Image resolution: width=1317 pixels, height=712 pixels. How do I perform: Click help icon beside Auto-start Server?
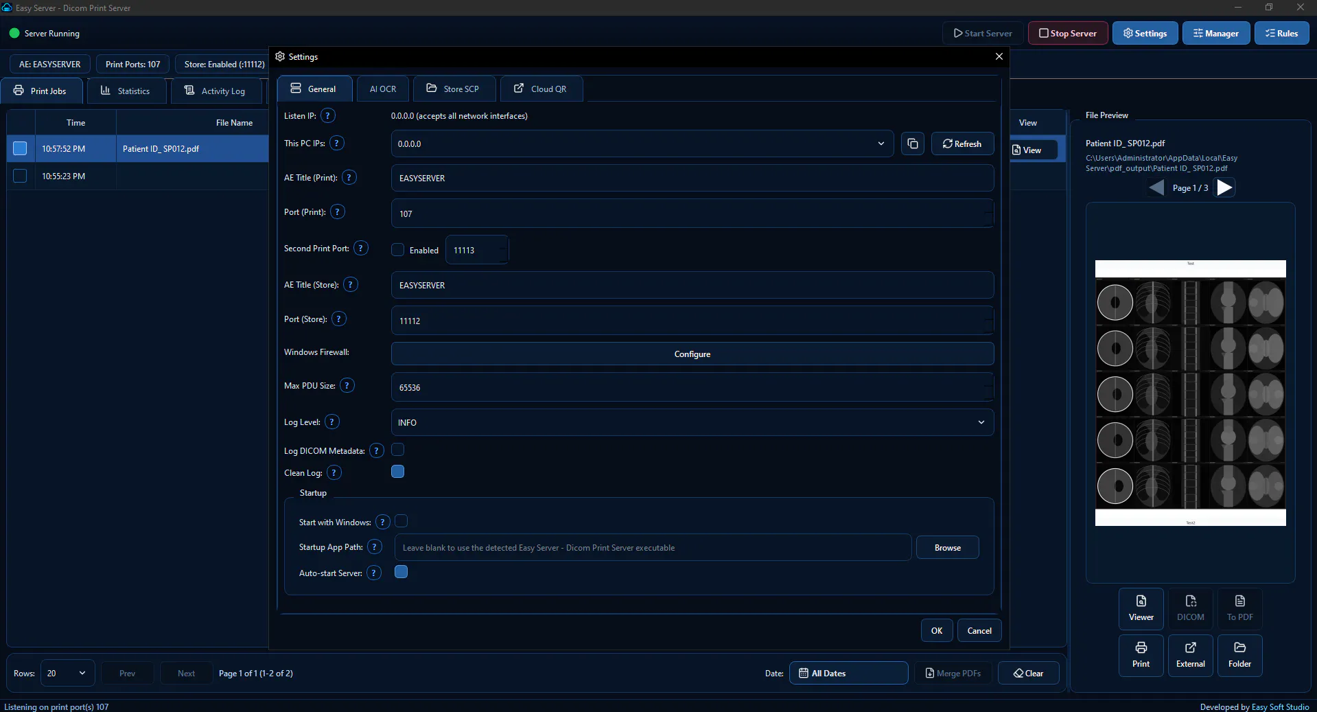coord(373,573)
